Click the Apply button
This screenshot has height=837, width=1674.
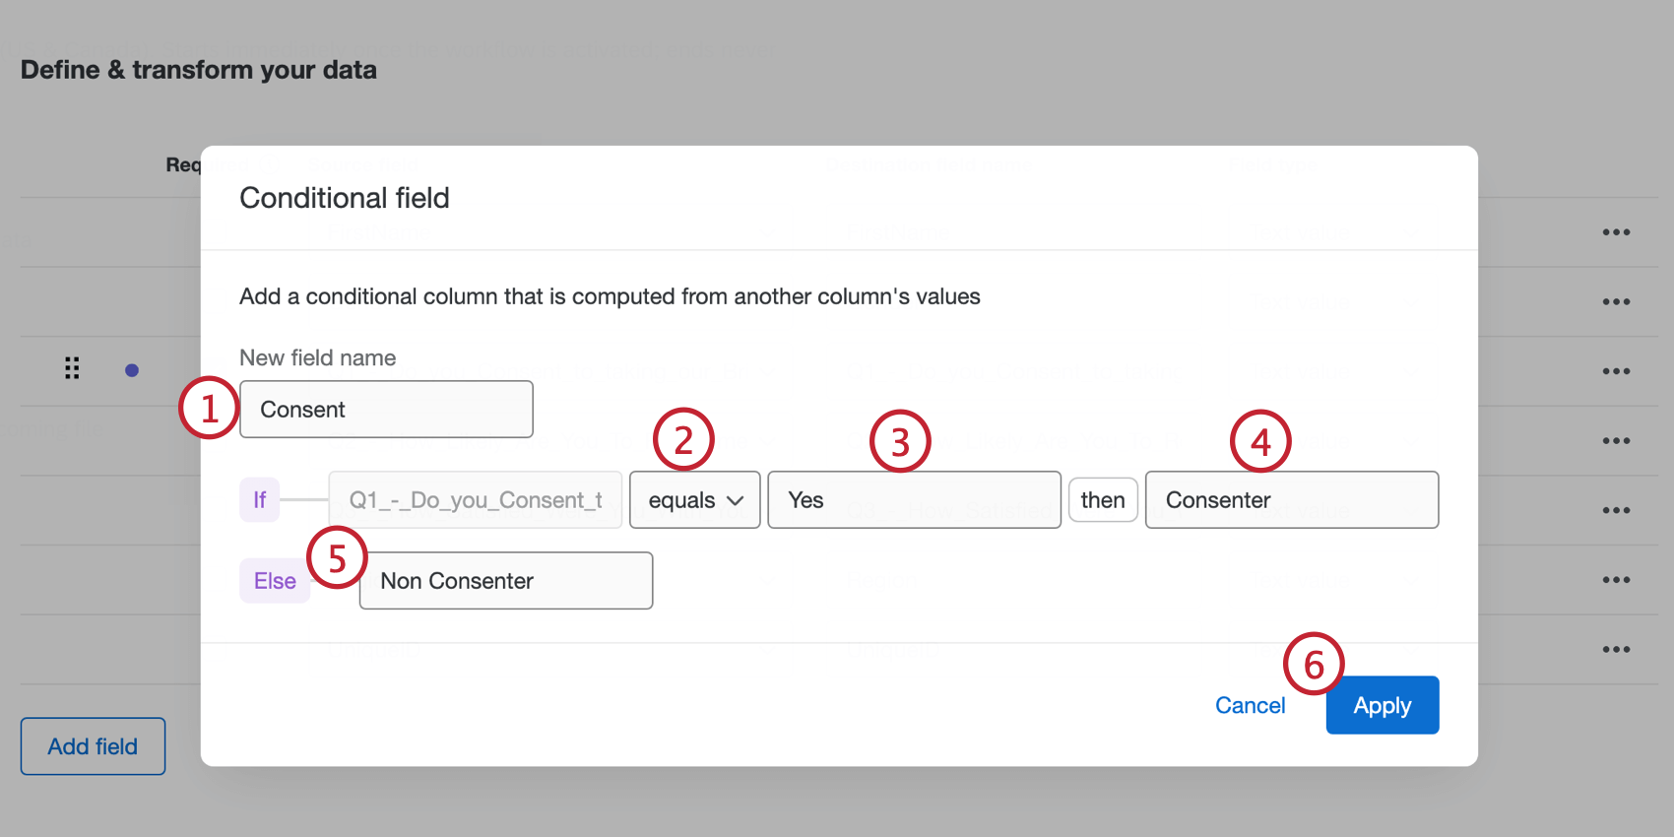point(1382,705)
